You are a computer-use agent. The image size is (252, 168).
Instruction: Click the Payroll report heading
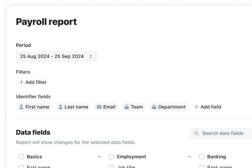click(46, 22)
